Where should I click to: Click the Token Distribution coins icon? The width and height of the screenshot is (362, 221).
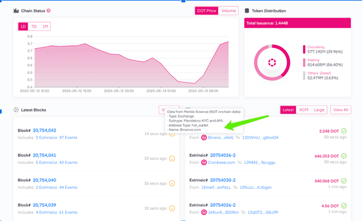coord(247,11)
